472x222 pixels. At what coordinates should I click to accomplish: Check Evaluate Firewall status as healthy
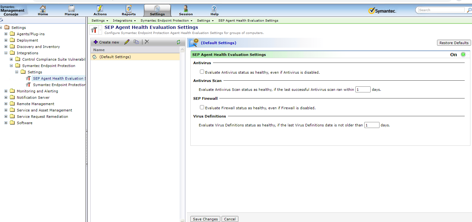click(202, 107)
